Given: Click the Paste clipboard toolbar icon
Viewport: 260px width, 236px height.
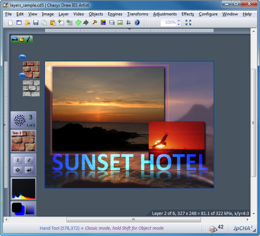Looking at the screenshot, I should (x=53, y=22).
